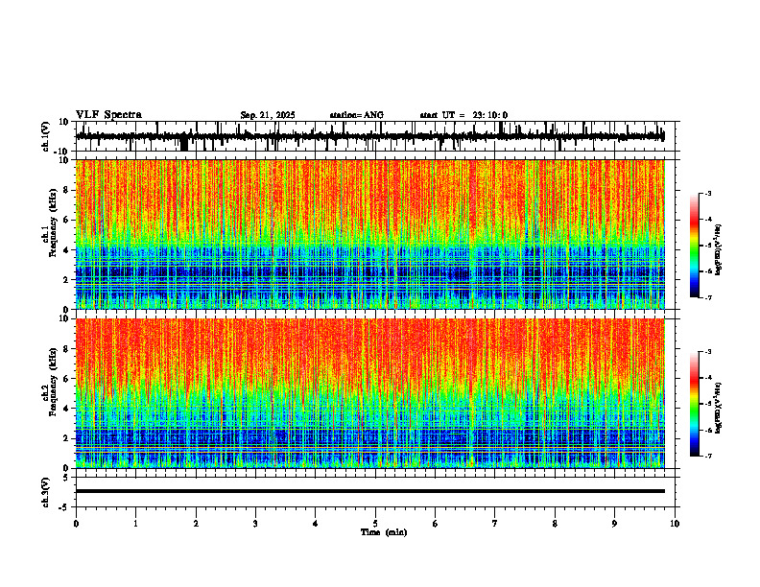Click the "-7" label on ch.2 color bar
This screenshot has width=760, height=587.
(x=708, y=456)
